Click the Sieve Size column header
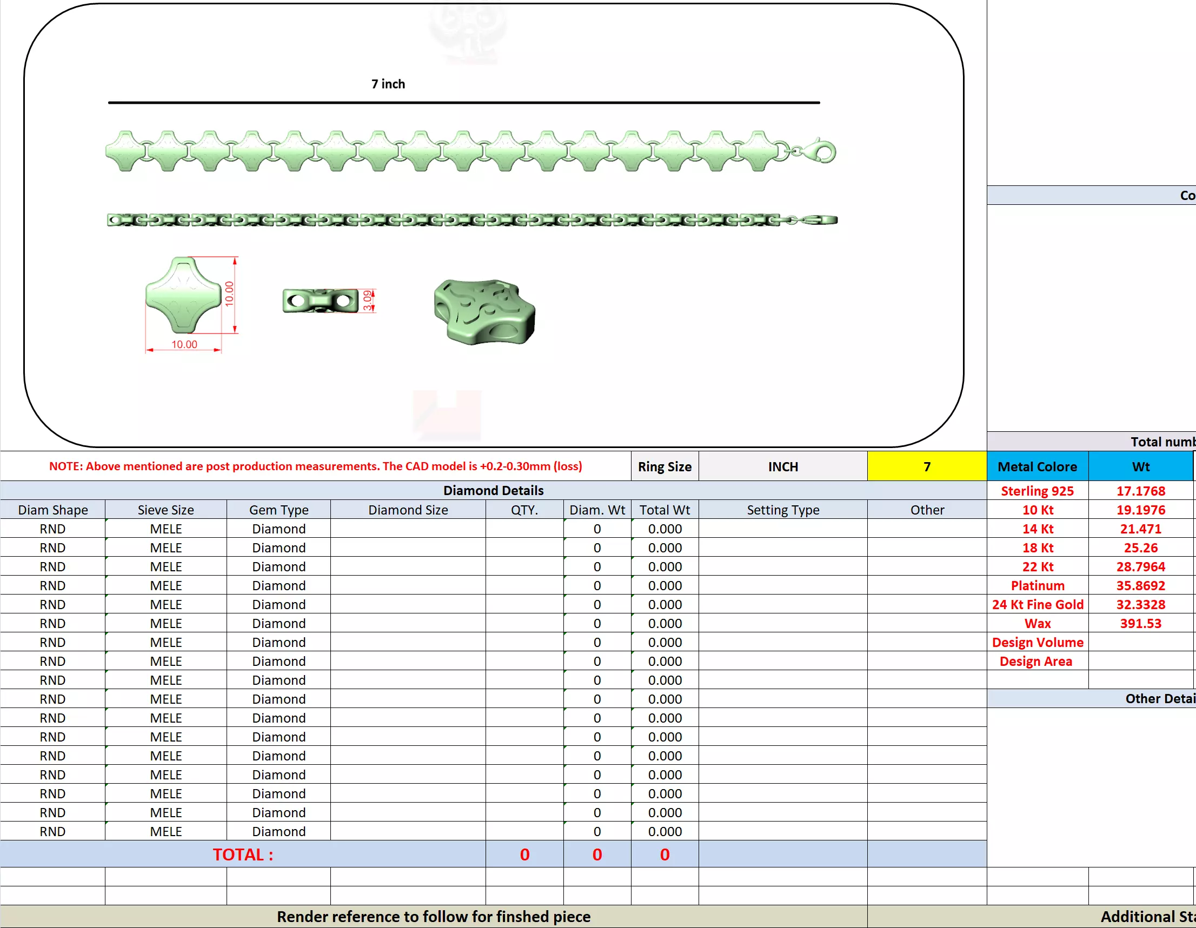The image size is (1196, 928). (x=165, y=510)
